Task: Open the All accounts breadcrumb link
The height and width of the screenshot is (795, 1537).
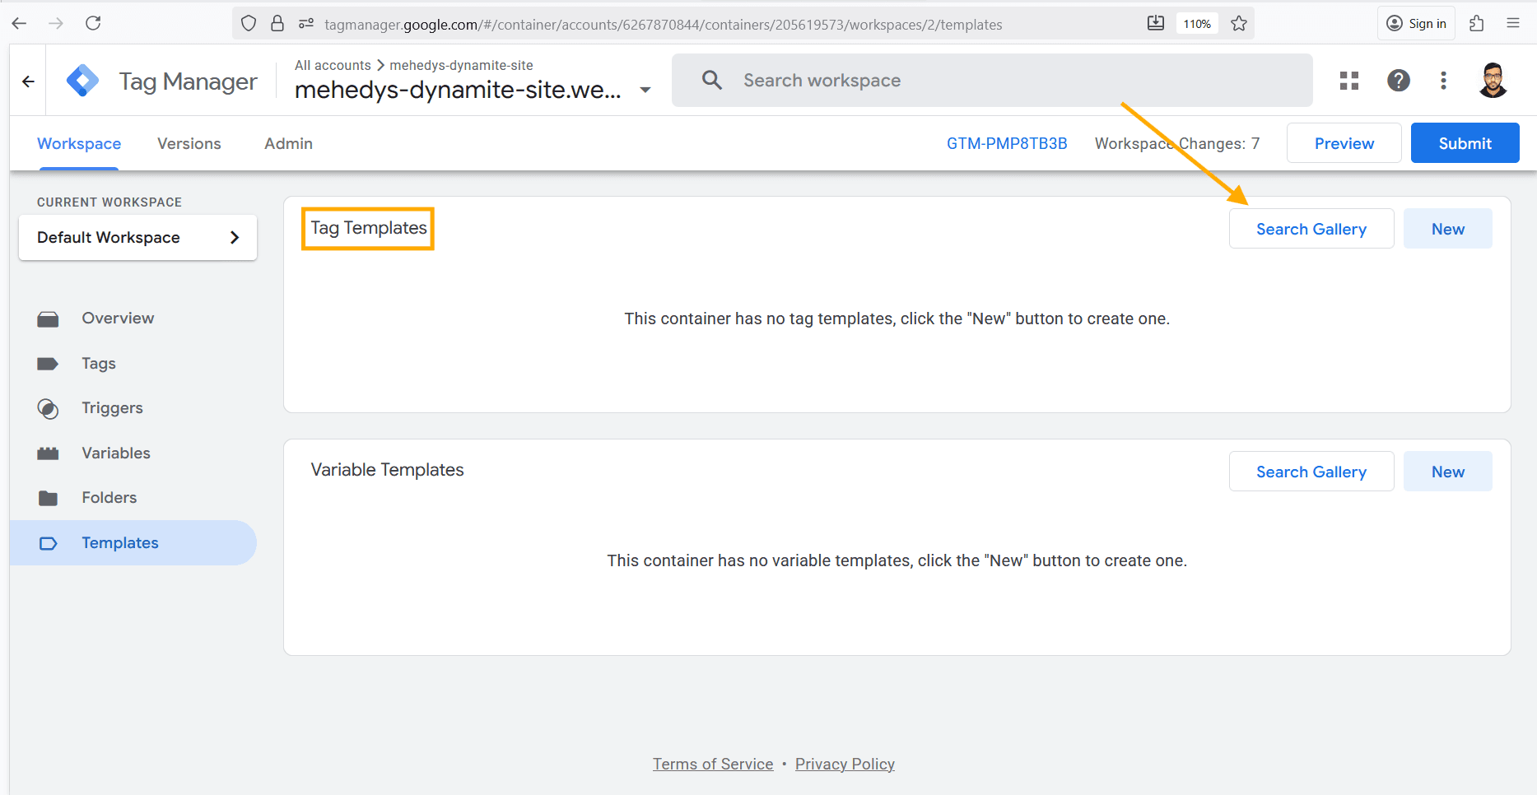Action: (x=333, y=65)
